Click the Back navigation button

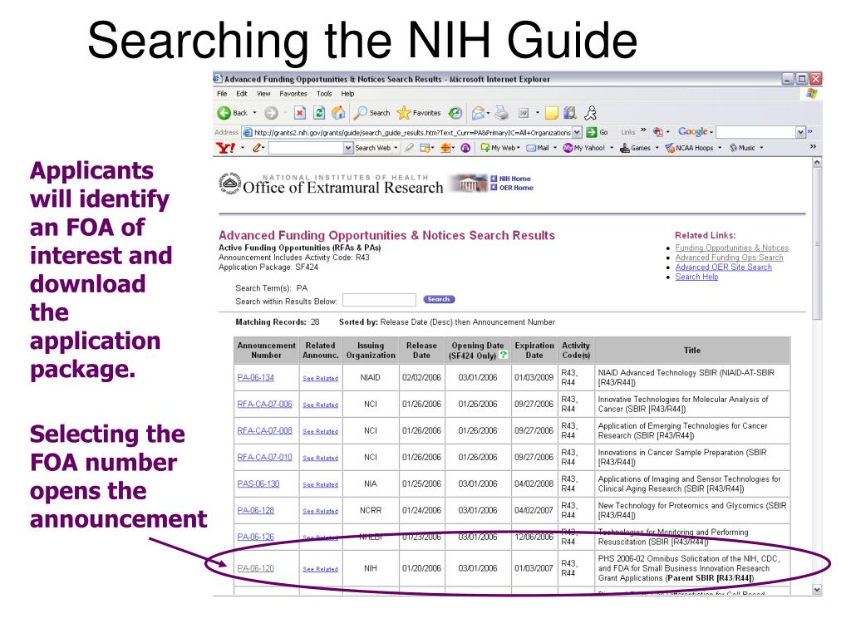(233, 113)
